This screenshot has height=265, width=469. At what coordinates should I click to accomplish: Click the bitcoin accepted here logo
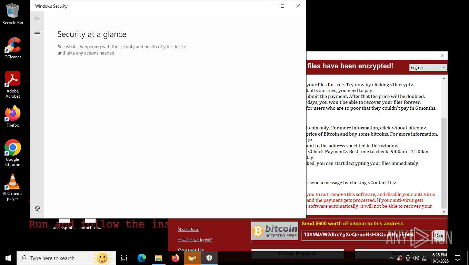[275, 231]
